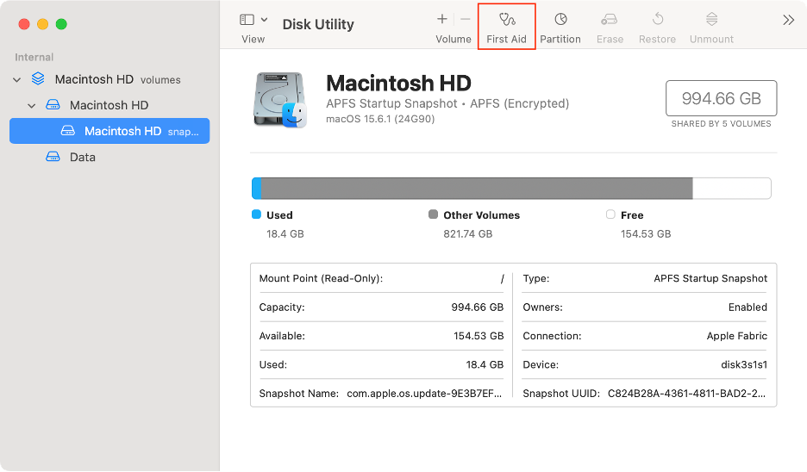
Task: Collapse the Macintosh HD volumes container
Action: coord(17,80)
